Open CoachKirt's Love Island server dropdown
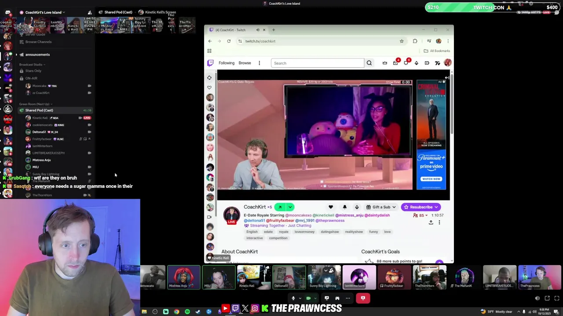 (x=45, y=12)
